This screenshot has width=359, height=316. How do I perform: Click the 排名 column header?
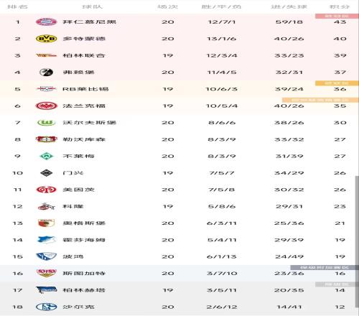pos(17,6)
